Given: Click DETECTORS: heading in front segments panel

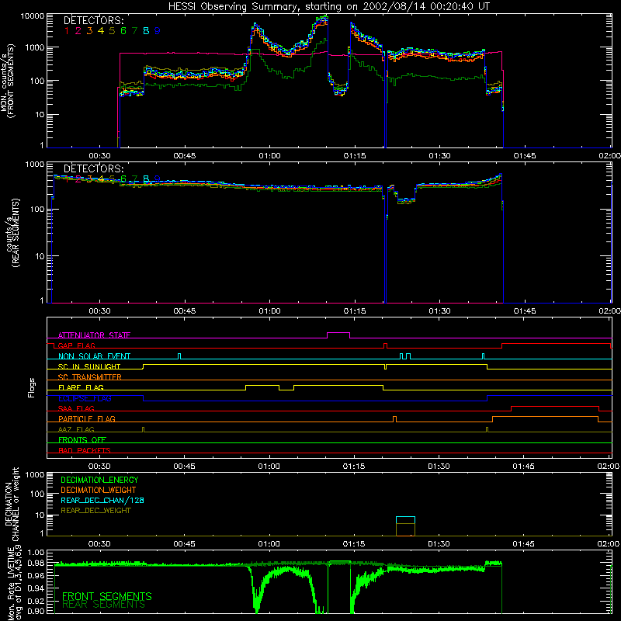Looking at the screenshot, I should pyautogui.click(x=94, y=21).
